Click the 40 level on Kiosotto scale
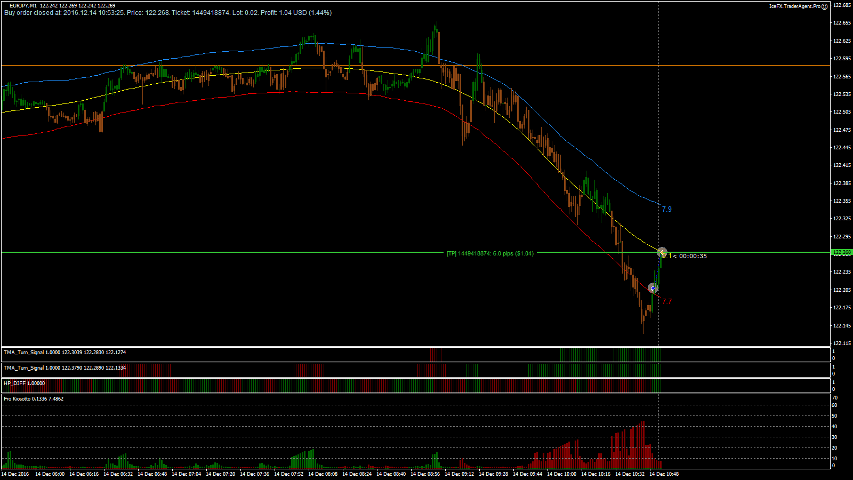The width and height of the screenshot is (853, 480). point(835,427)
